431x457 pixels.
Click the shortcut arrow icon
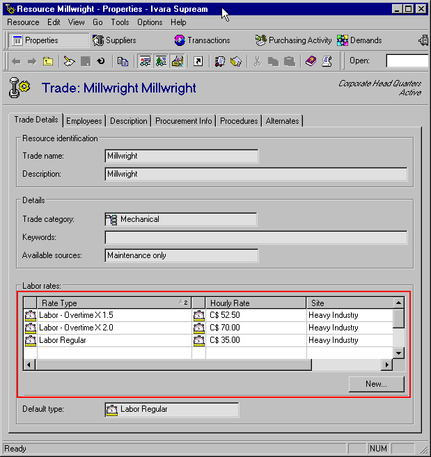[x=198, y=61]
